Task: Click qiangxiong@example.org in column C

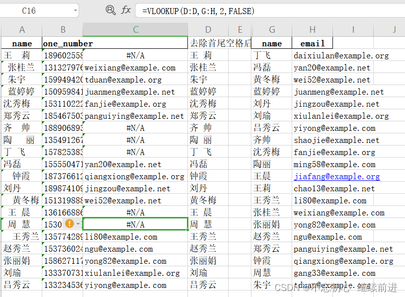Action: coord(136,177)
